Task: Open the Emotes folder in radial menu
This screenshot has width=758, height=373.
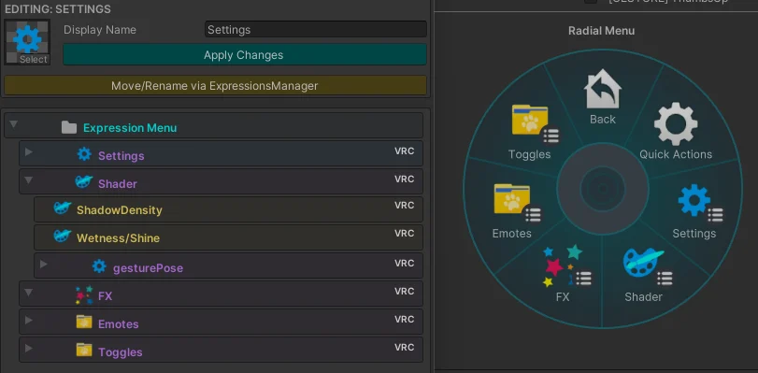Action: pos(511,199)
